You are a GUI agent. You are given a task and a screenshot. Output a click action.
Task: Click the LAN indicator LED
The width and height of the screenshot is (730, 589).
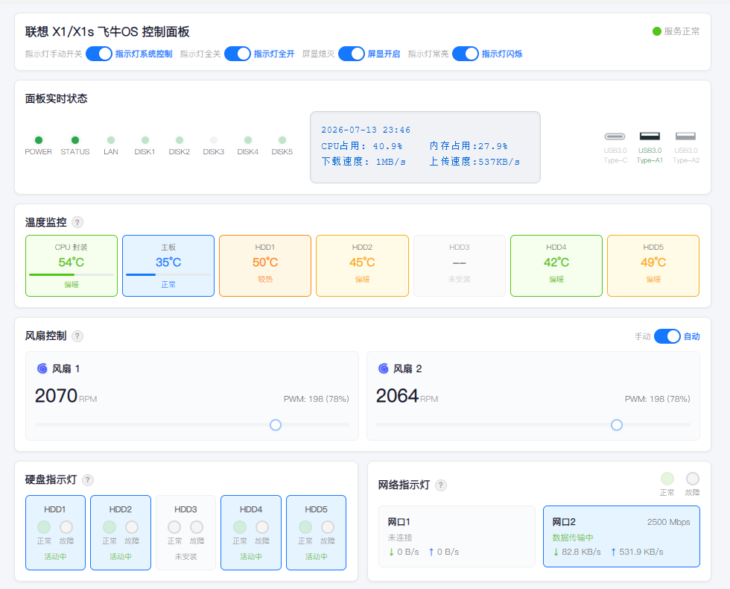point(111,140)
